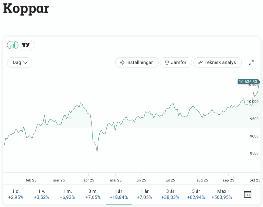Select the 3 m. period tab
263x207 pixels.
pos(93,194)
